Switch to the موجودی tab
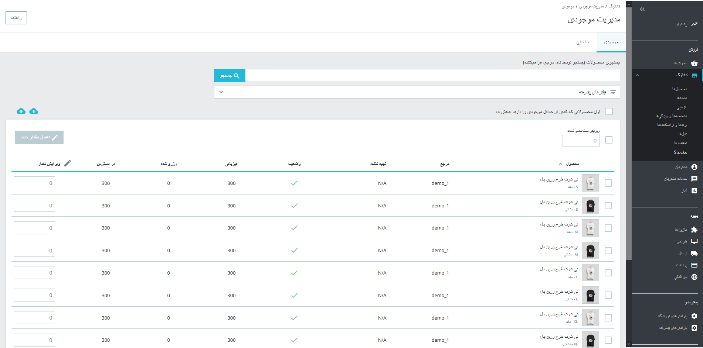703x348 pixels. click(x=611, y=42)
